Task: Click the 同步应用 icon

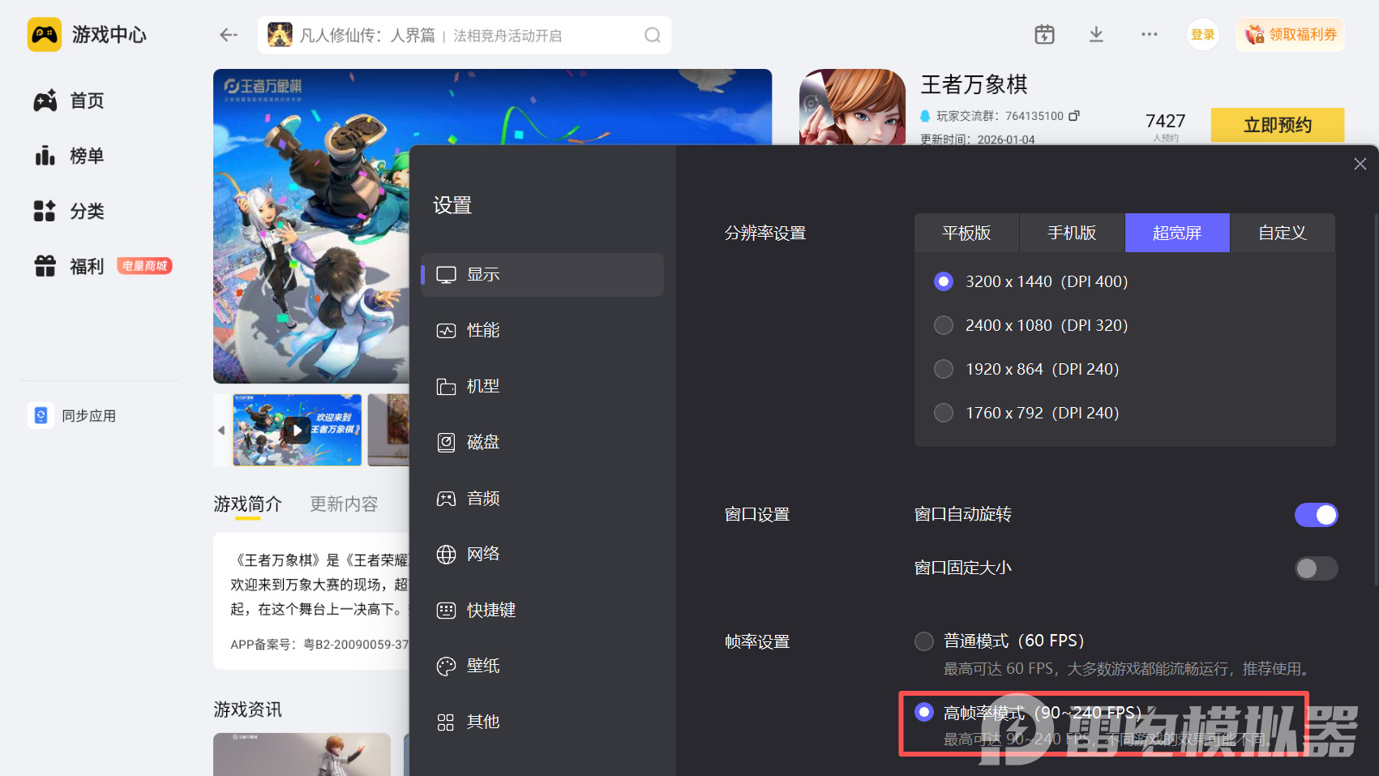Action: pos(41,416)
